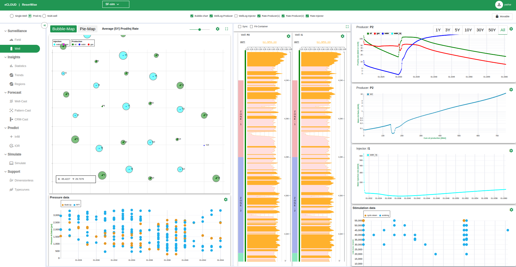Select Prod-Inj radio option
The image size is (516, 267).
point(30,16)
